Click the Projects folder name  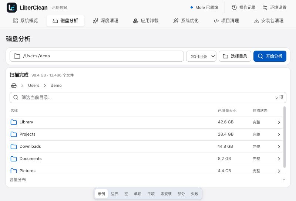coord(27,134)
